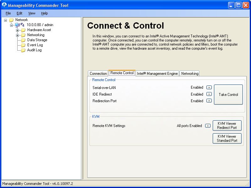Click the resize grip in status bar
Viewport: 251px width, 188px height.
tap(248, 184)
